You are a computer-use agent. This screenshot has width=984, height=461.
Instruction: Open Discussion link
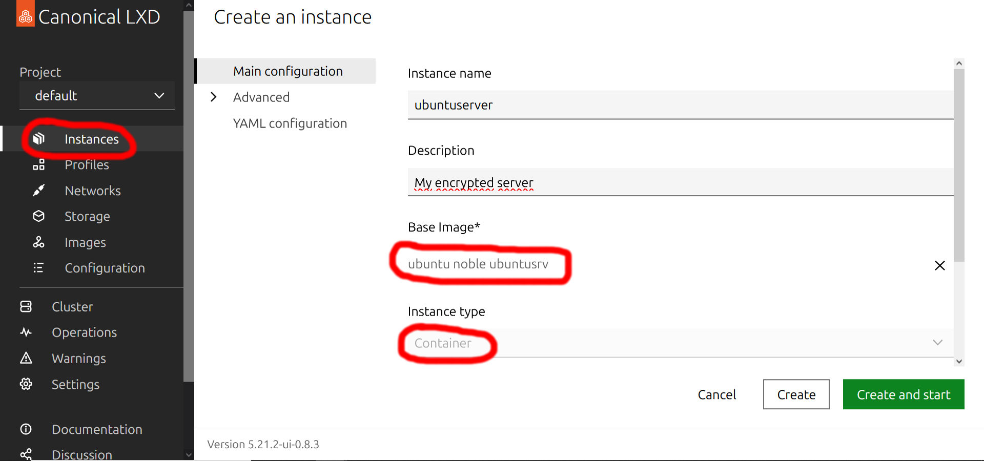point(81,454)
